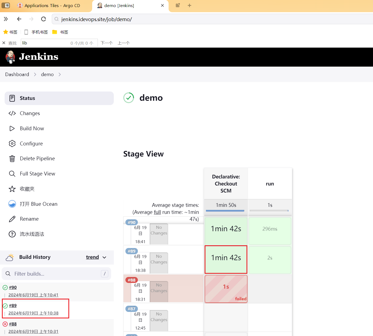Viewport: 373px width, 336px height.
Task: Click the 1min 42s Checkout SCM cell of #90
Action: [x=226, y=231]
